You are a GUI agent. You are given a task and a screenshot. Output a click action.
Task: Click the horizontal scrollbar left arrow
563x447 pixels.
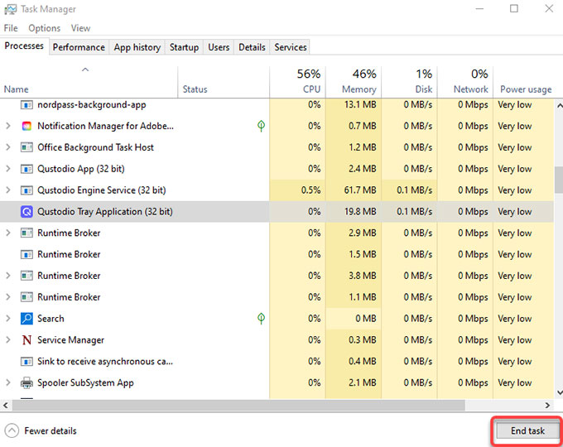pyautogui.click(x=6, y=406)
